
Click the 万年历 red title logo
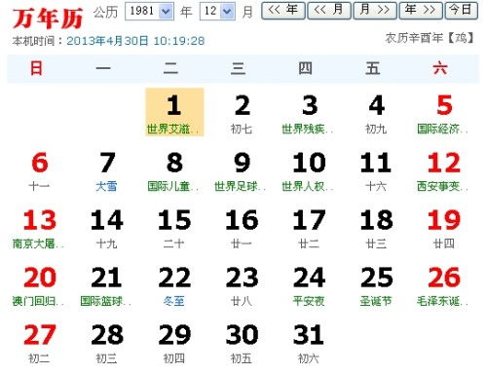pyautogui.click(x=48, y=19)
